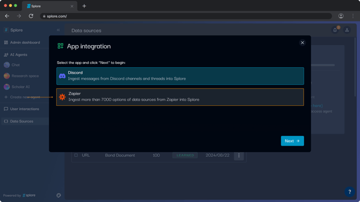The image size is (360, 202).
Task: Open the user profile icon in the header
Action: pos(347,30)
